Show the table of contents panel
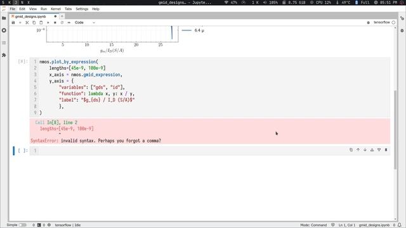The width and height of the screenshot is (406, 228). click(4, 42)
